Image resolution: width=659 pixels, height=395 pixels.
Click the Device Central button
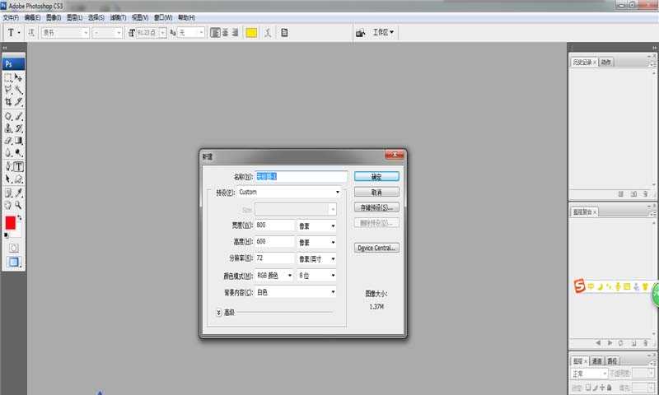tap(376, 248)
